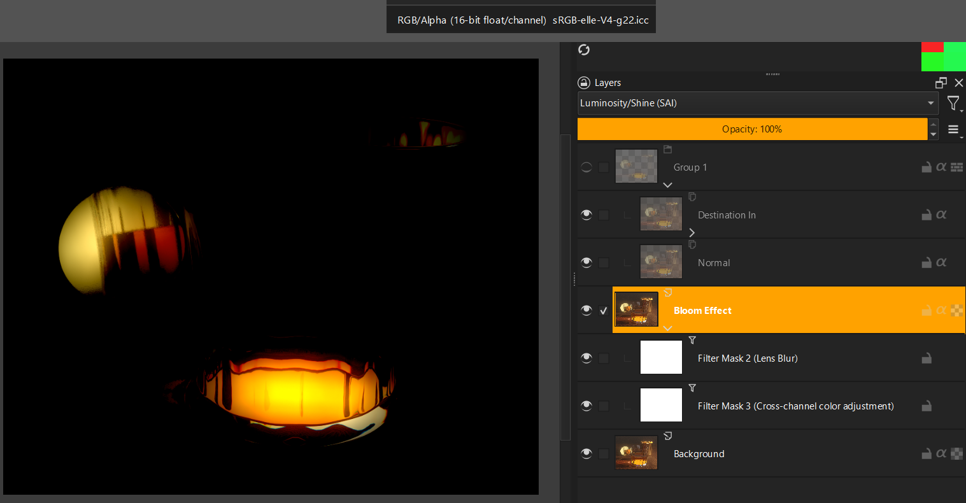Hide Filter Mask 3 cross-channel adjustment
966x503 pixels.
point(586,406)
